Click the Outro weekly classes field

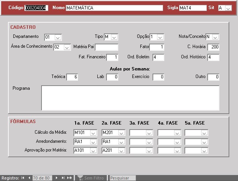tap(213, 77)
